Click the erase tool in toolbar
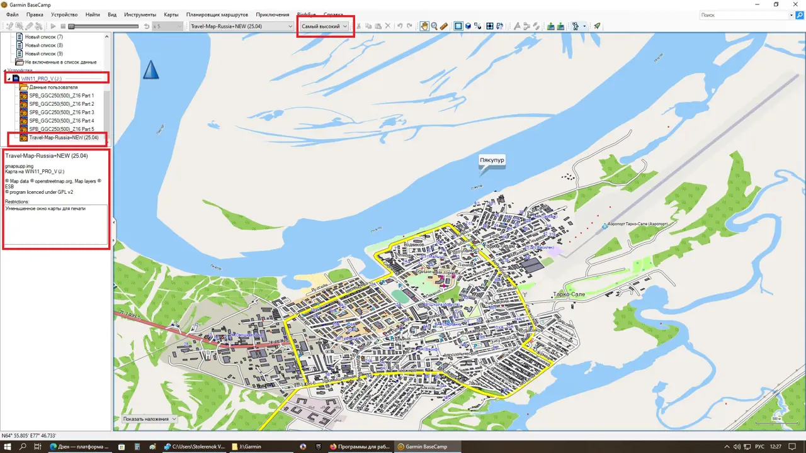Viewport: 806px width, 453px height. [x=29, y=26]
